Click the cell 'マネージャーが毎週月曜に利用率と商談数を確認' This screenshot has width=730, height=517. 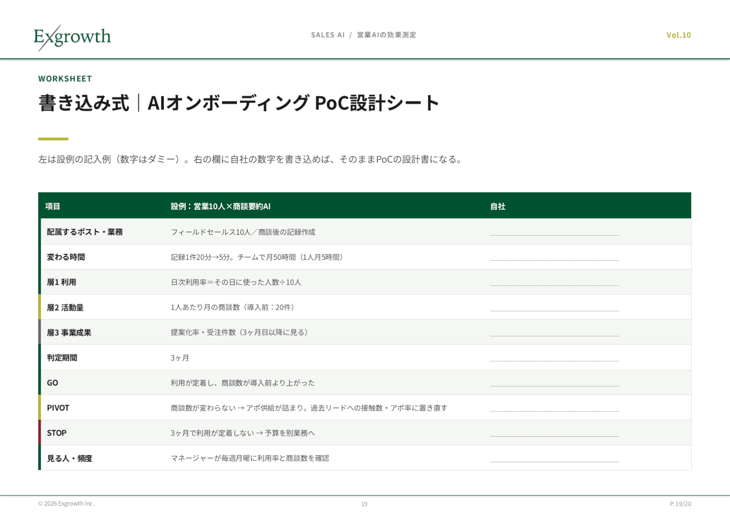250,458
